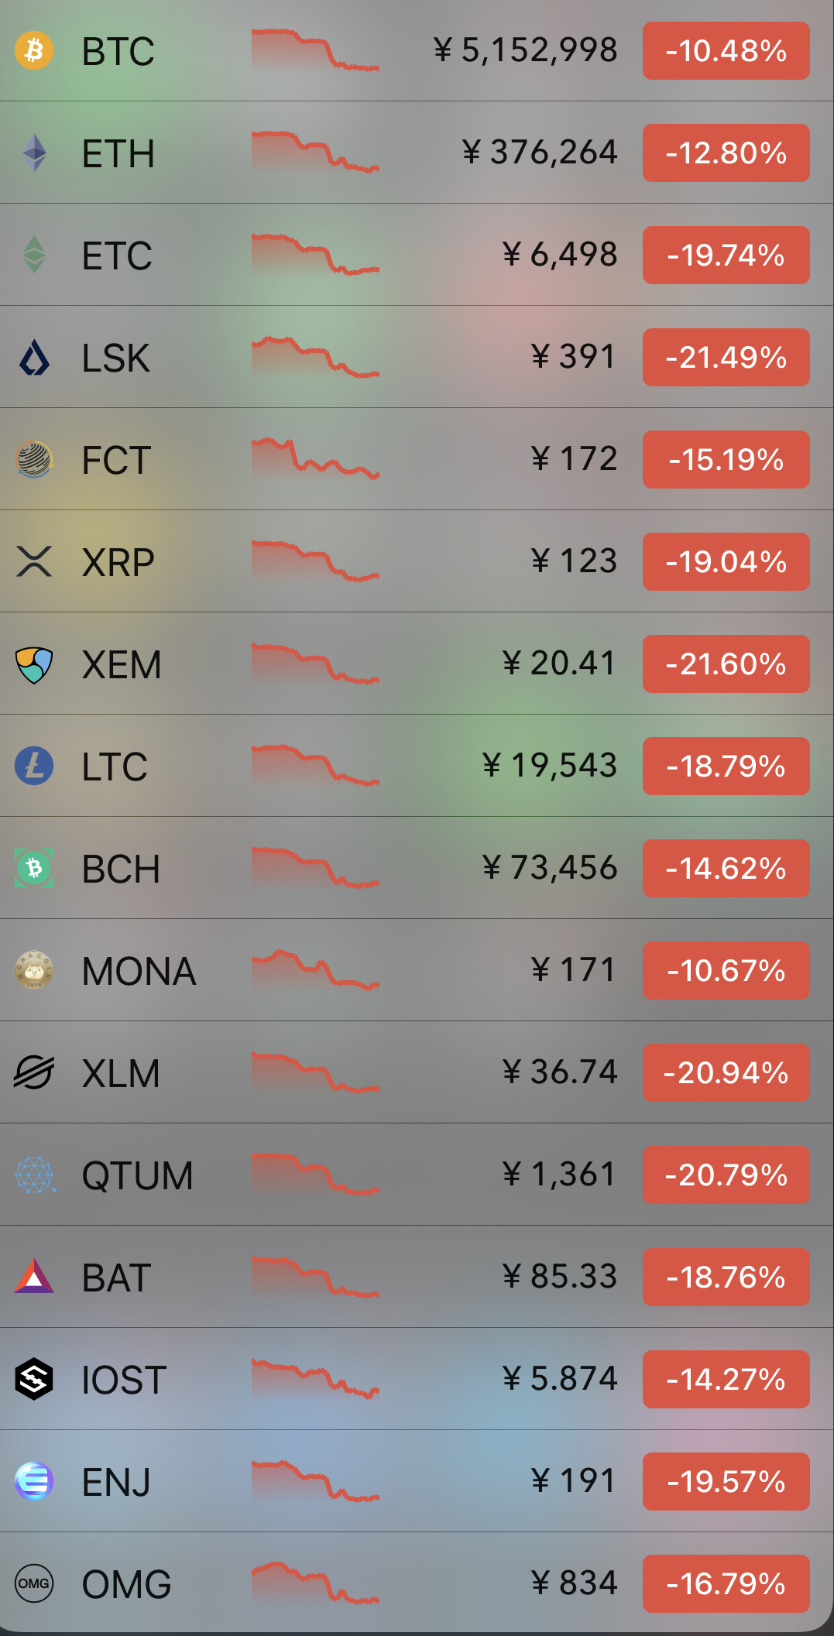Image resolution: width=834 pixels, height=1636 pixels.
Task: Tap the Litecoin LTC coin icon
Action: click(x=34, y=767)
